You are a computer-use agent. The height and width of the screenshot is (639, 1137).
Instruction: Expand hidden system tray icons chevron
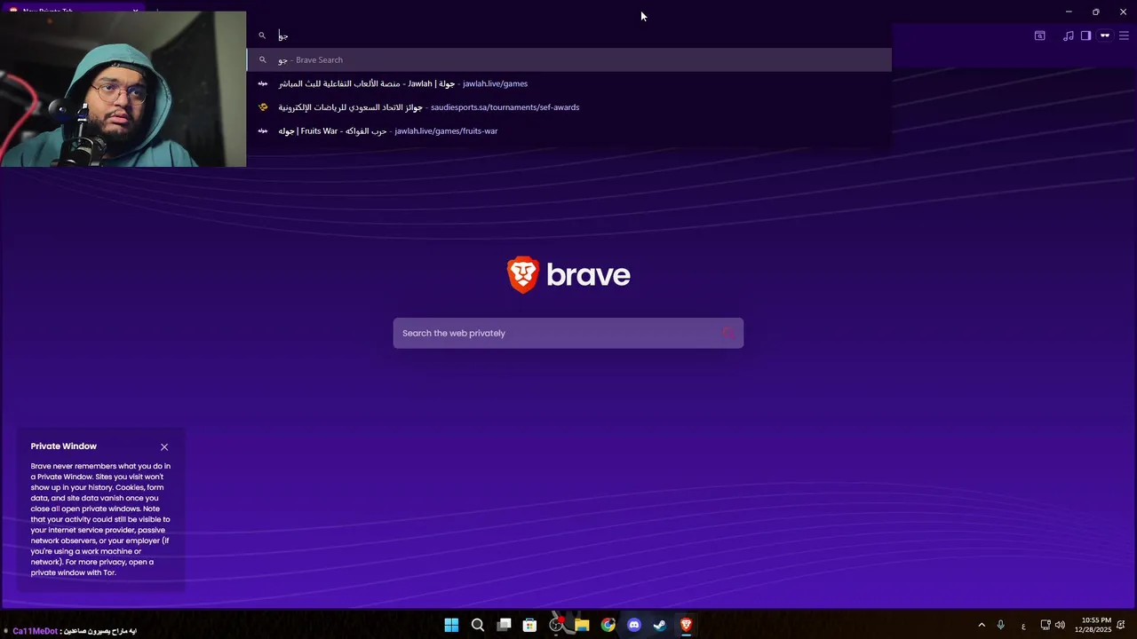pos(982,625)
